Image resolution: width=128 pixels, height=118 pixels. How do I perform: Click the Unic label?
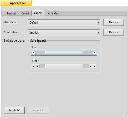(34, 47)
